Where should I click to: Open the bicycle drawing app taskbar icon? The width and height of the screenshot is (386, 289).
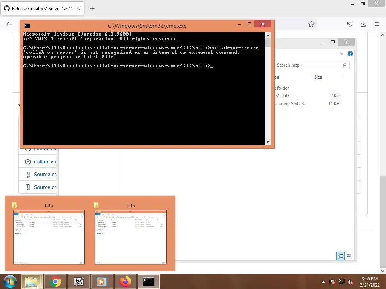[79, 281]
